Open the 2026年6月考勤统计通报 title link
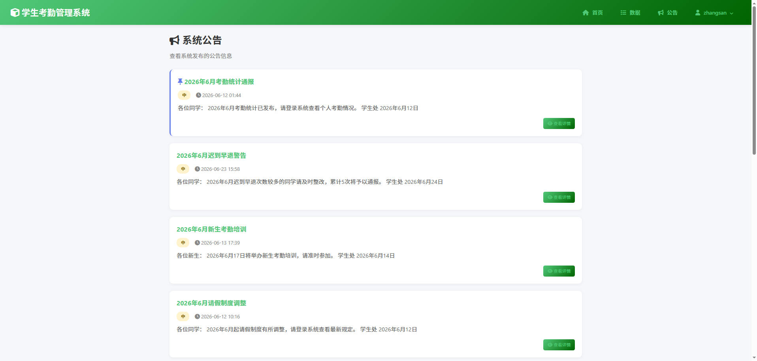757x361 pixels. coord(219,82)
